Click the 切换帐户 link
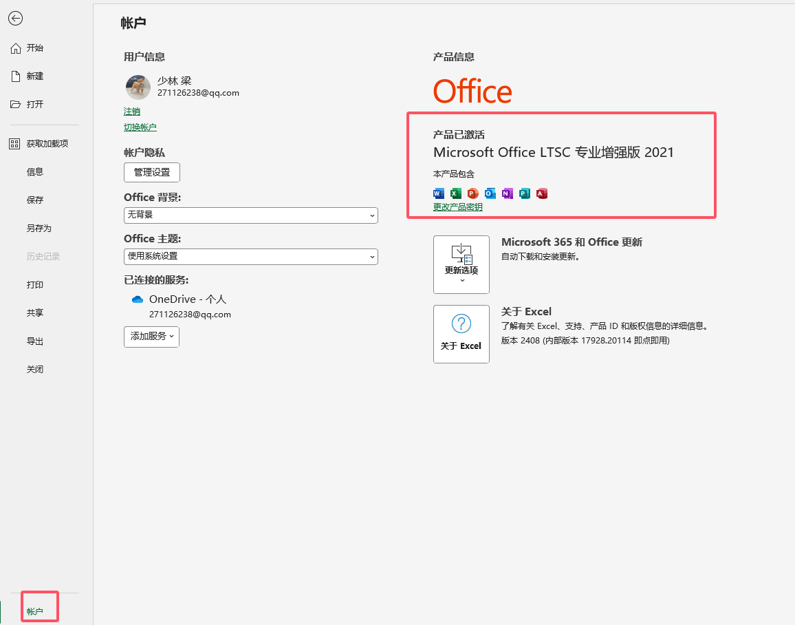Viewport: 795px width, 625px height. point(140,127)
